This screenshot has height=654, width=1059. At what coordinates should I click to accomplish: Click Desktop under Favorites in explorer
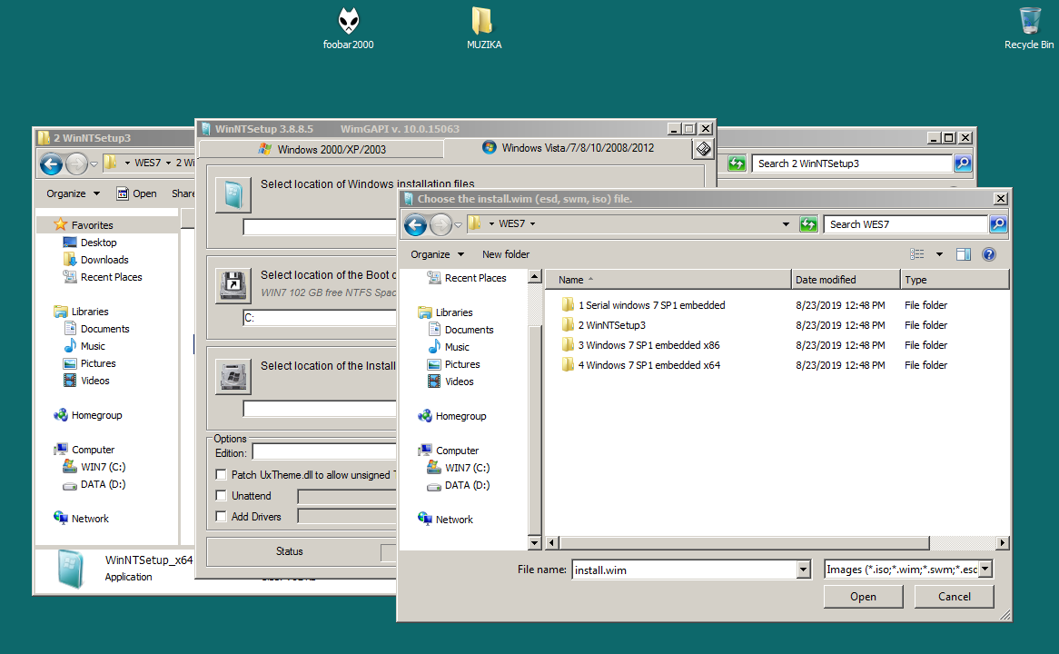(90, 243)
